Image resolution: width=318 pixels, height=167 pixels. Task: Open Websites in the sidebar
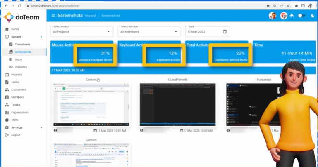point(21,67)
